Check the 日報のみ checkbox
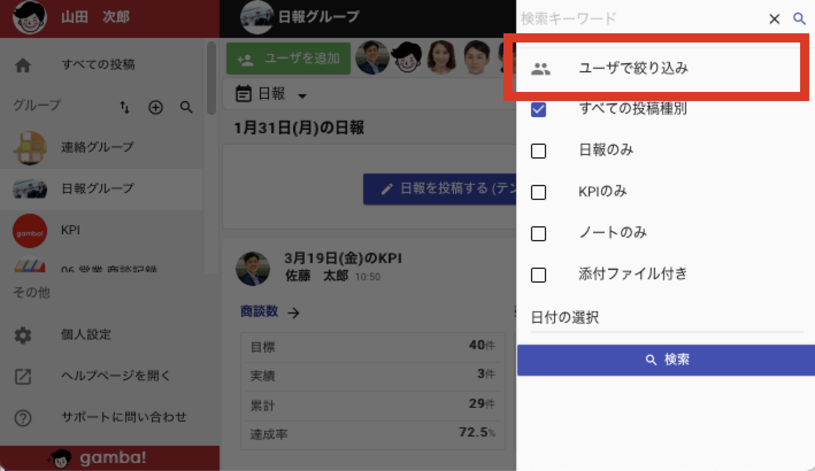815x471 pixels. (539, 151)
